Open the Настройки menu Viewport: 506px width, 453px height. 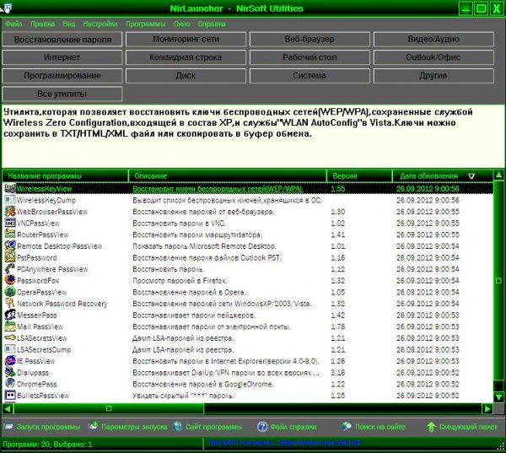tap(100, 24)
